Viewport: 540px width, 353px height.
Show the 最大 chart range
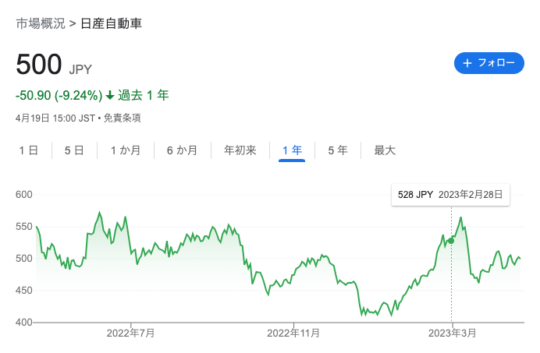[x=385, y=150]
